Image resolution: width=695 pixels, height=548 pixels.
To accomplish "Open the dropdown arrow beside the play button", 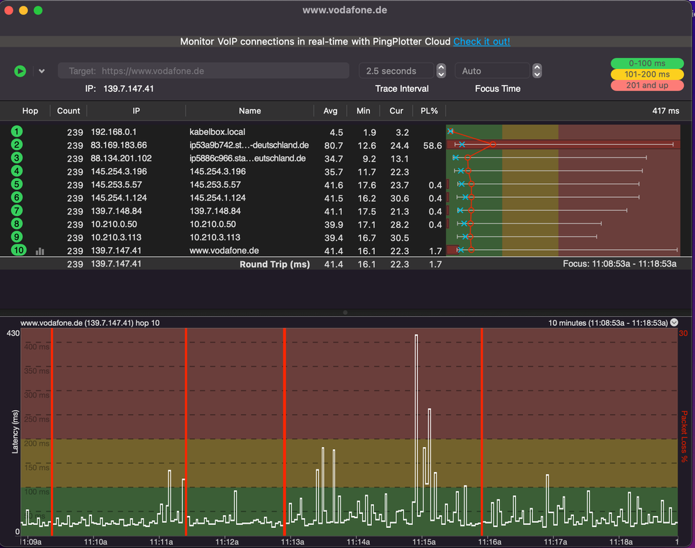I will point(42,71).
